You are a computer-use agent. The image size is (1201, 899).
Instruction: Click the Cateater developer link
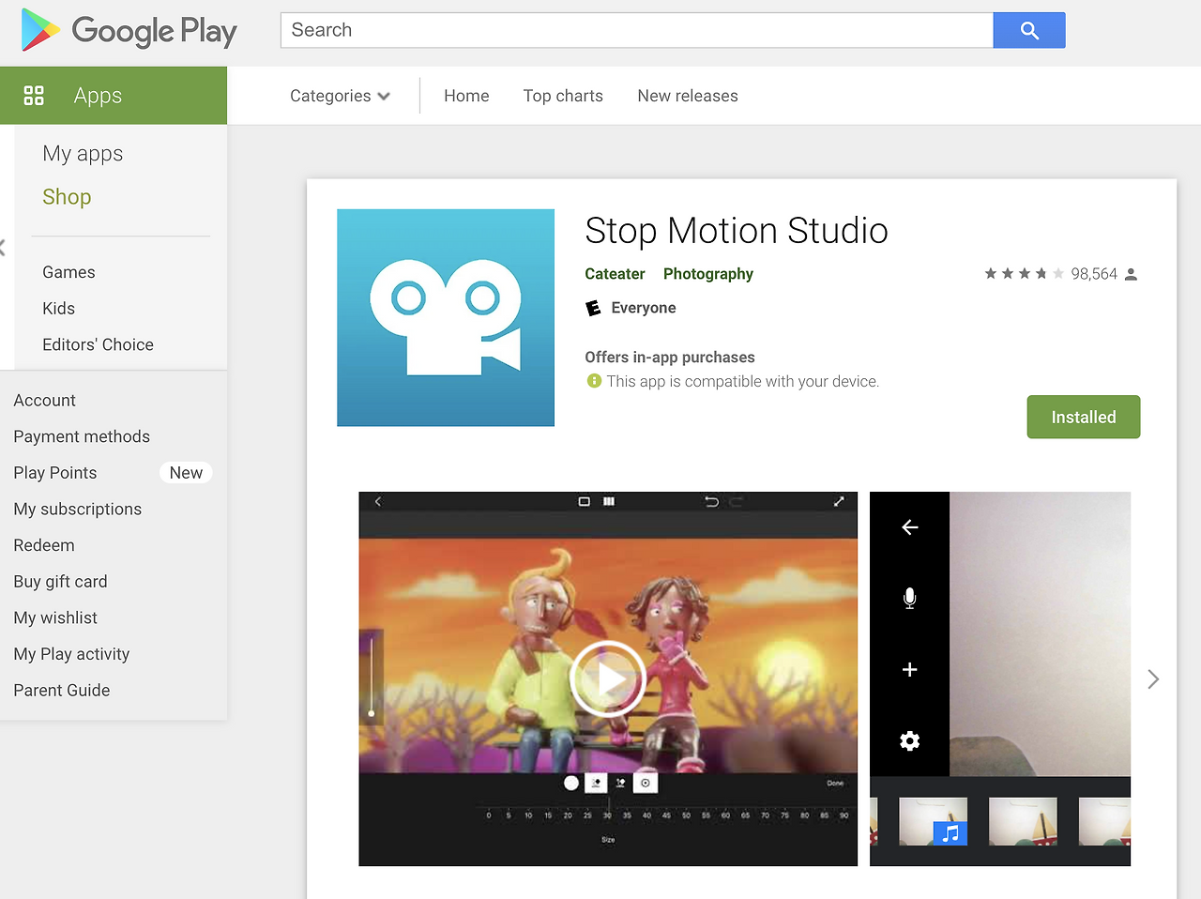coord(615,274)
